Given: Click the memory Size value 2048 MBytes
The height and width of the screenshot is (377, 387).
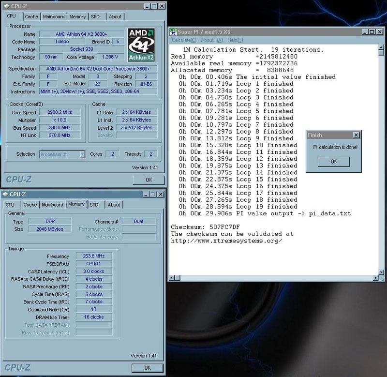Looking at the screenshot, I should (50, 229).
